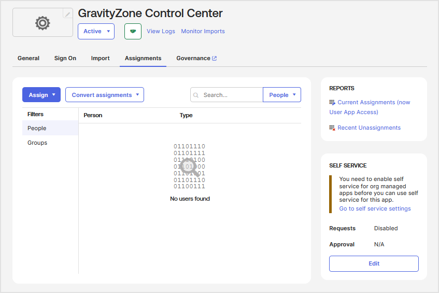Click the Governance external link icon

pyautogui.click(x=215, y=58)
